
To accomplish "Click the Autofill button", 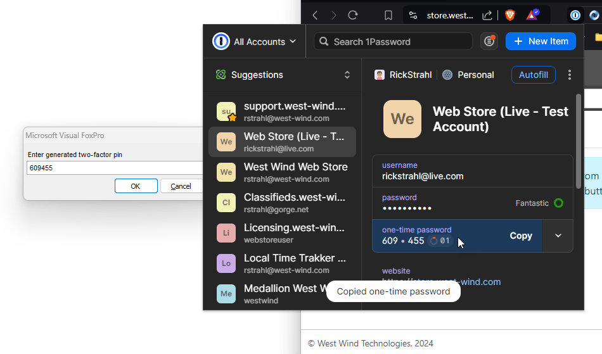I will coord(533,75).
